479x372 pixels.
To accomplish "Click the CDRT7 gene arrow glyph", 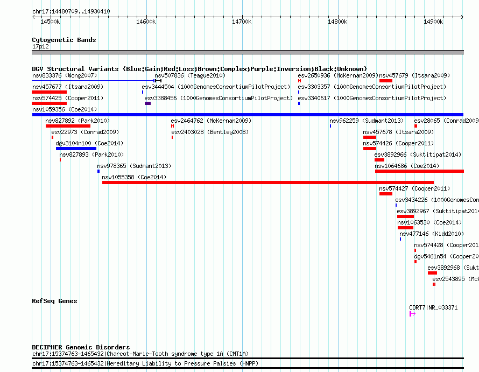I will pos(412,314).
